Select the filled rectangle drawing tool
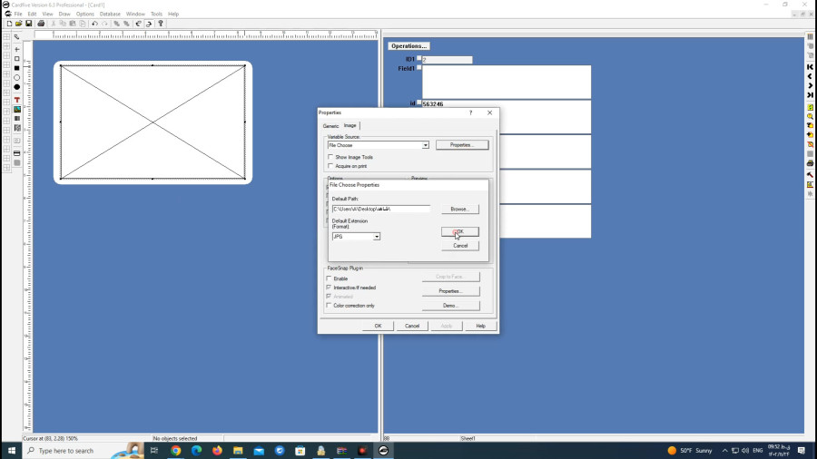Image resolution: width=817 pixels, height=459 pixels. (x=16, y=68)
